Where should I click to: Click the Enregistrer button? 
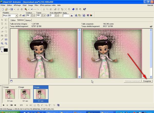tap(147, 81)
